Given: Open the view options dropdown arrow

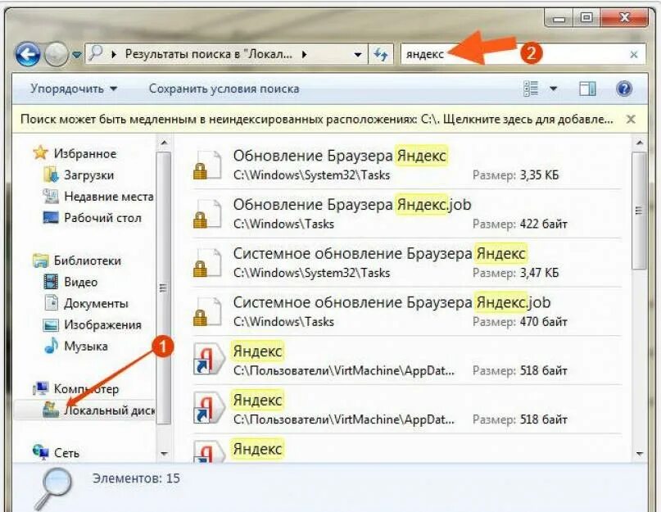Looking at the screenshot, I should [x=554, y=88].
